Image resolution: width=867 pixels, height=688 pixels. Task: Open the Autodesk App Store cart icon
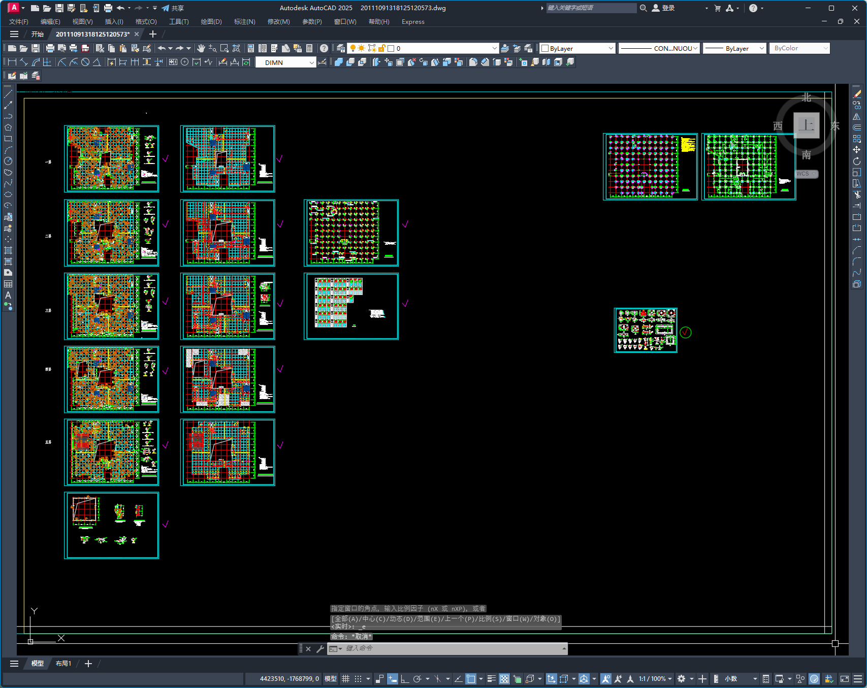(718, 8)
